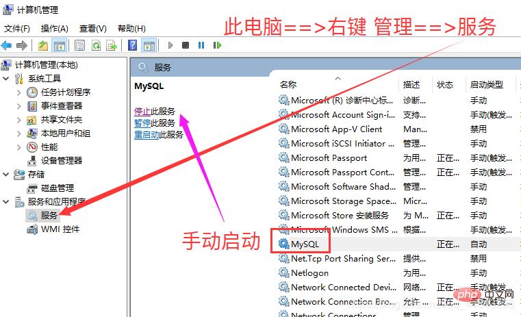
Task: Click the Start service play icon
Action: 170,45
